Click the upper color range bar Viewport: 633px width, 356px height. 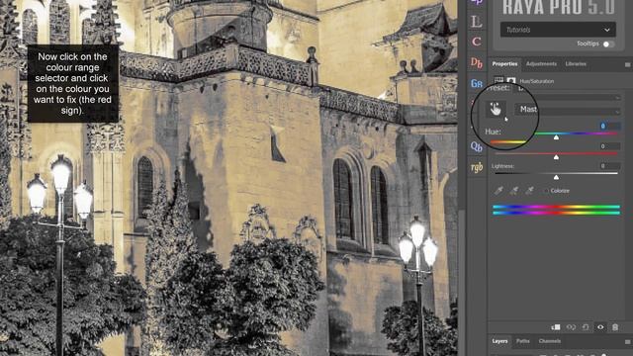point(556,207)
